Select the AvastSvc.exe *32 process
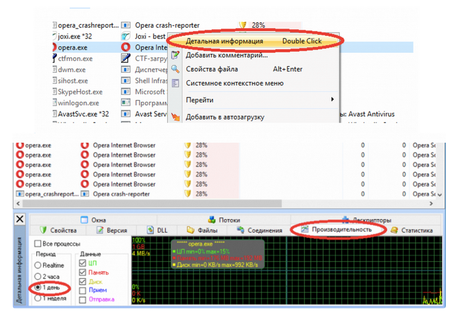The height and width of the screenshot is (314, 459). (x=83, y=114)
